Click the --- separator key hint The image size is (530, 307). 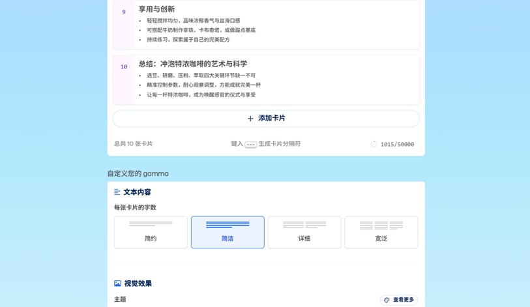click(x=250, y=144)
